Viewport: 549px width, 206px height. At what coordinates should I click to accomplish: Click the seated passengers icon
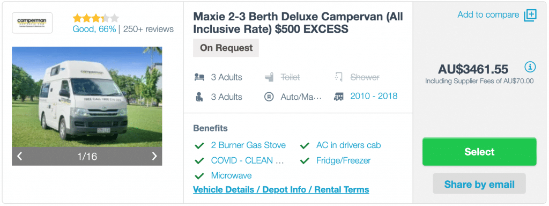(199, 97)
